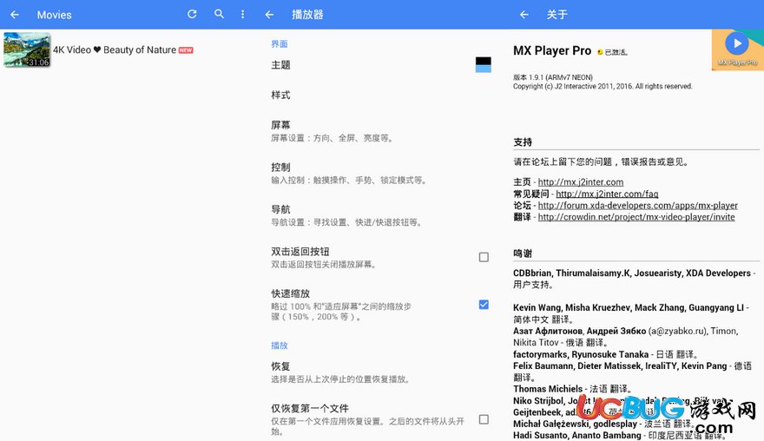
Task: Go back from the 关于 screen
Action: tap(524, 15)
